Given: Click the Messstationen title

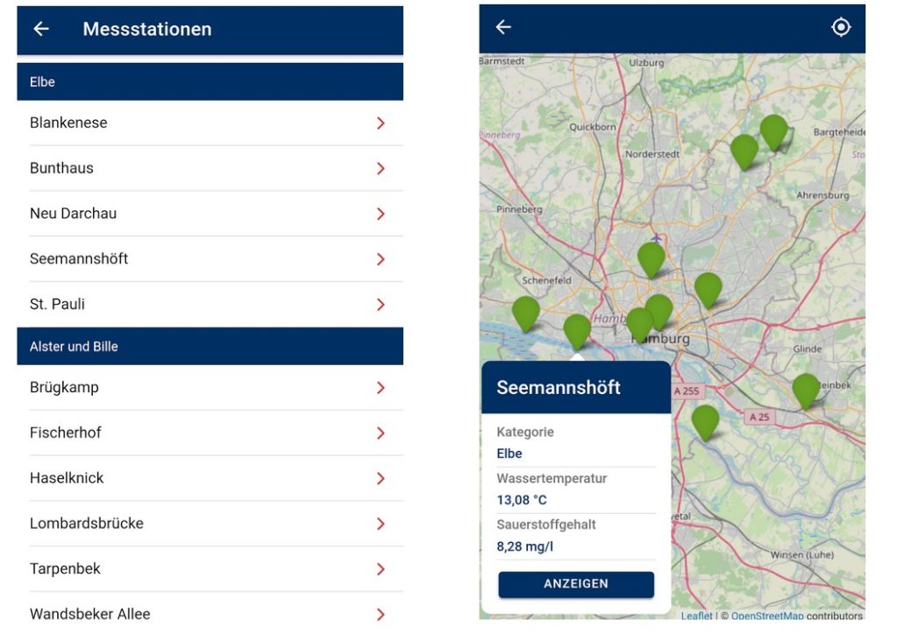Looking at the screenshot, I should tap(147, 29).
